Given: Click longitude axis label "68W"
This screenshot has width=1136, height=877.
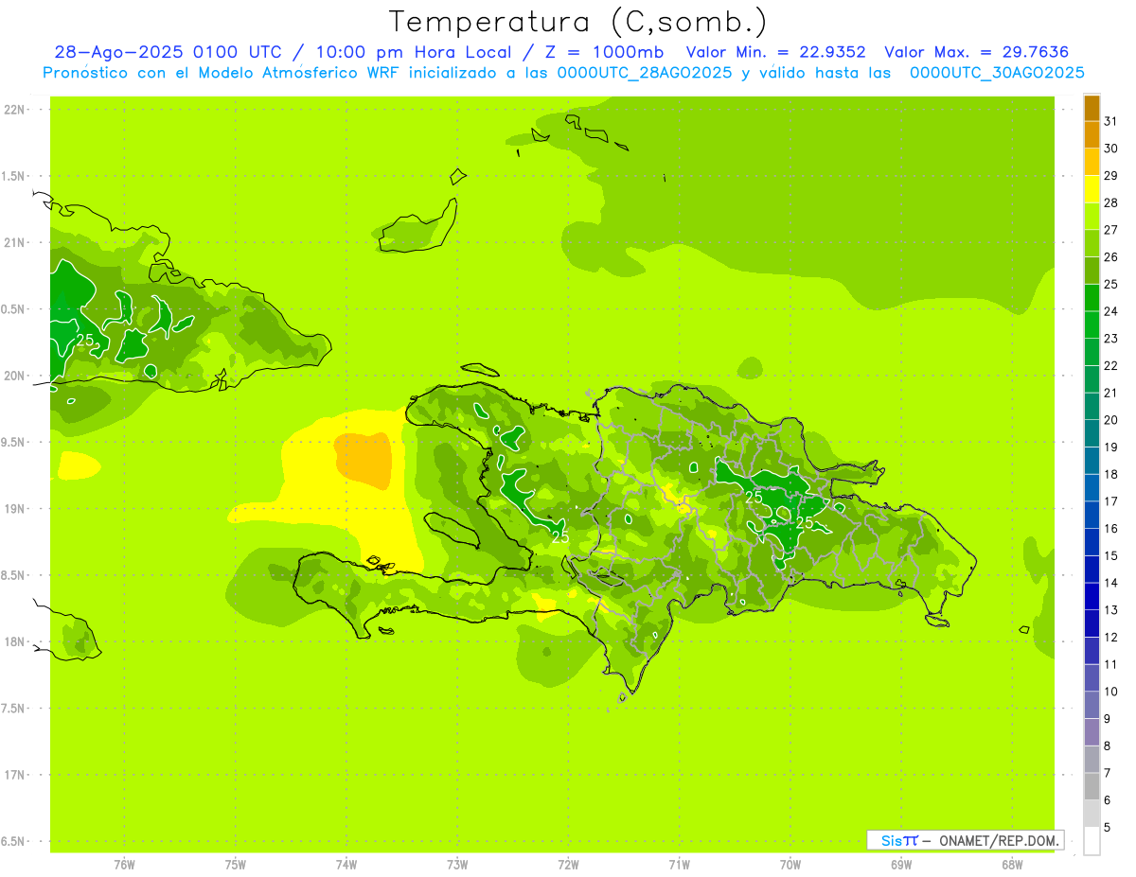Looking at the screenshot, I should tap(1012, 865).
